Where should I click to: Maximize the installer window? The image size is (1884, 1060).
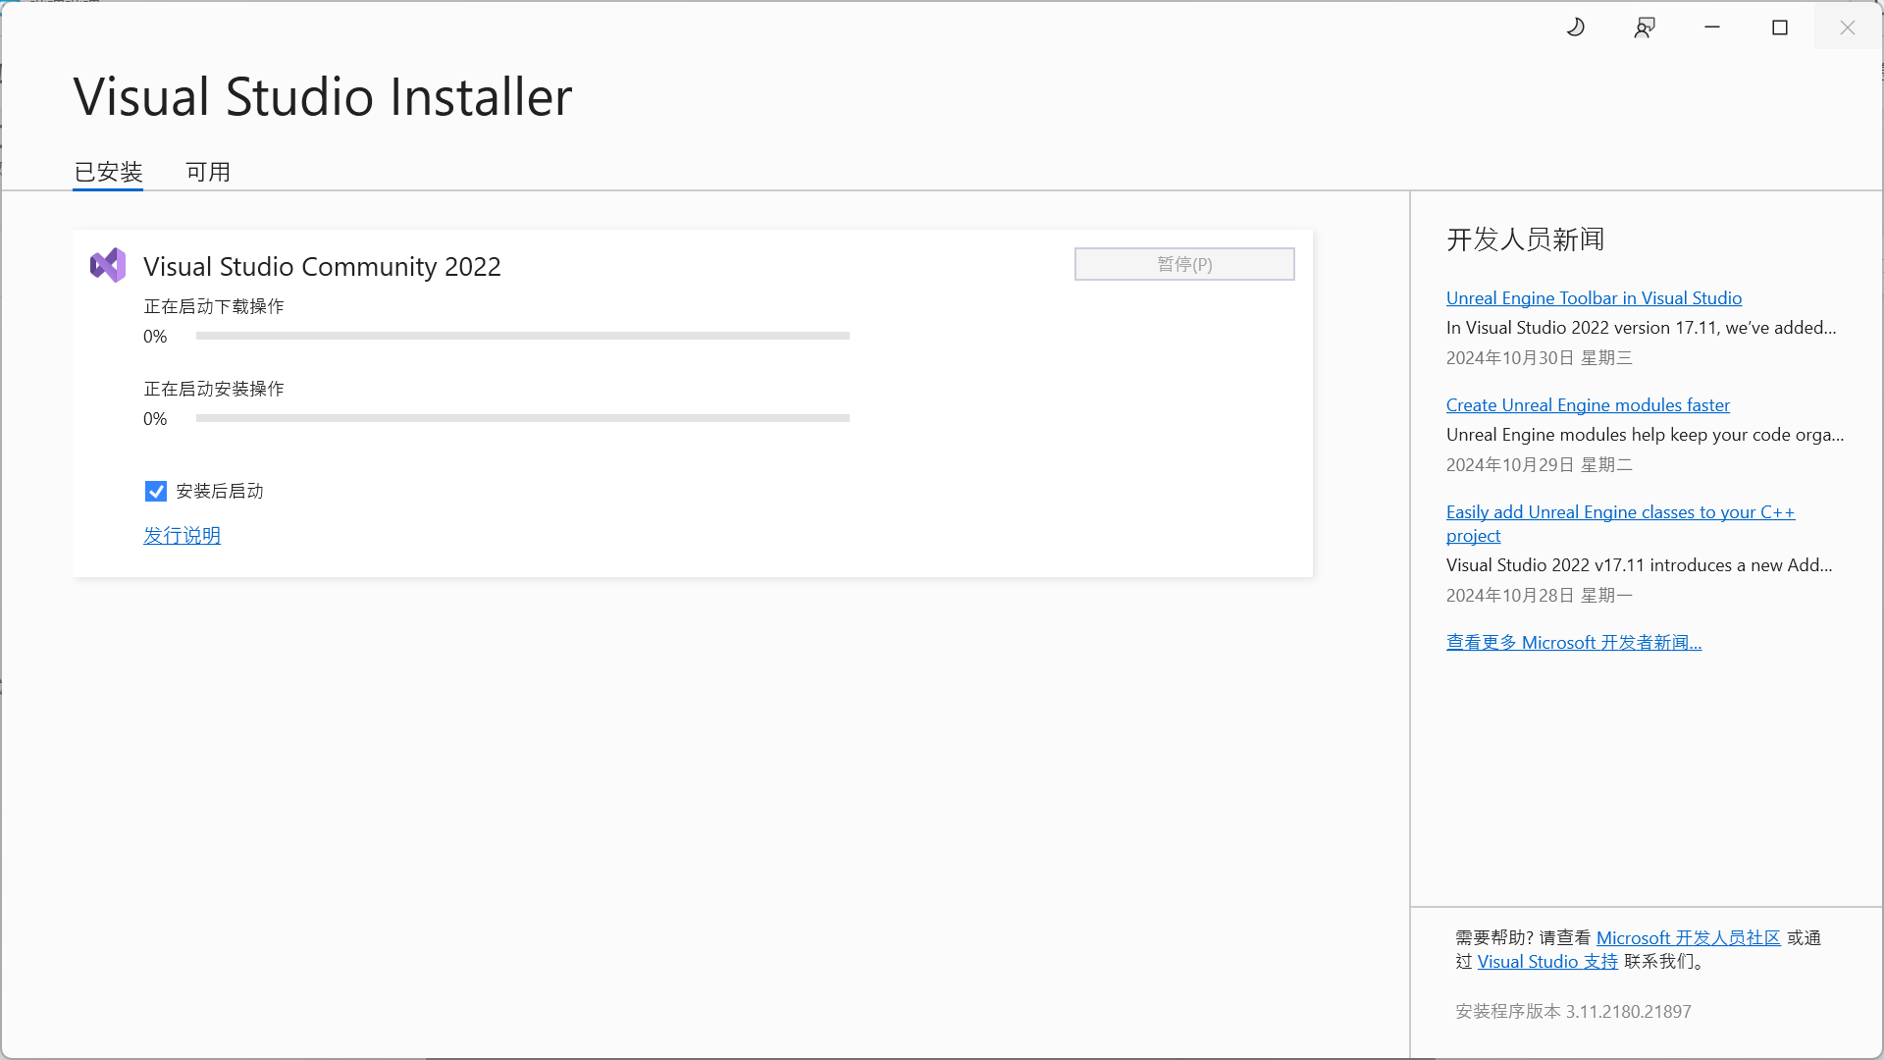point(1780,27)
